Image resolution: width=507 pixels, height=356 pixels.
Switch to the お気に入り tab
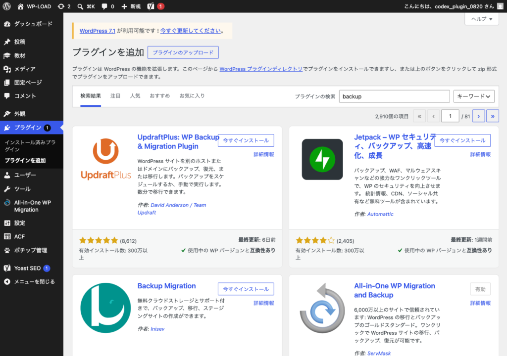[192, 96]
